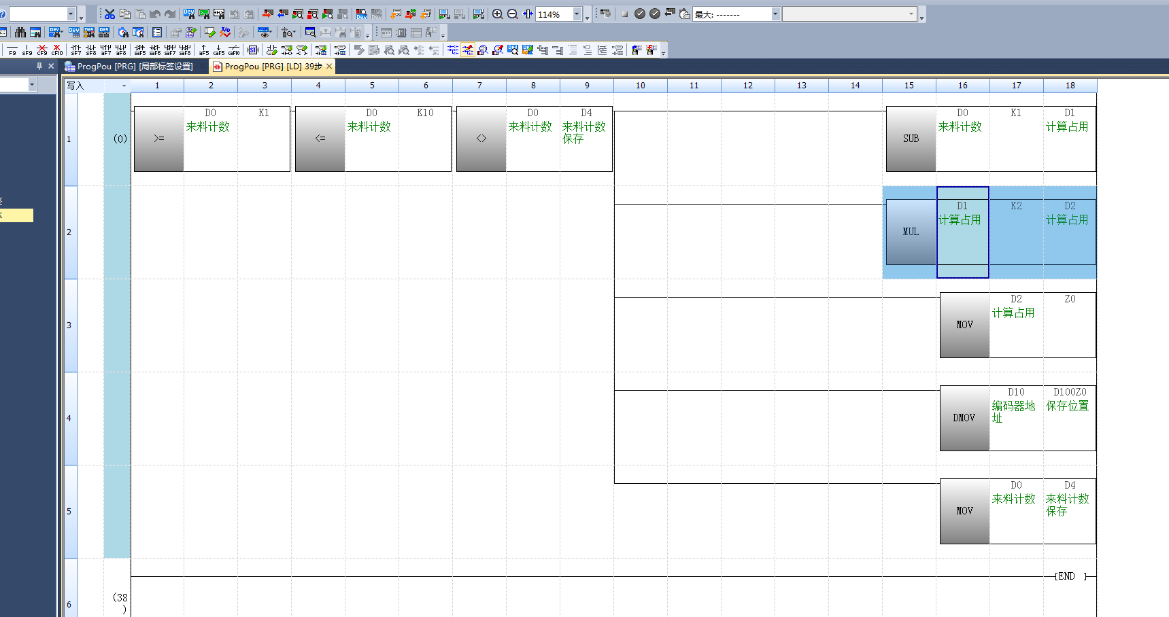The image size is (1169, 617).
Task: Click the binoculars find icon
Action: tap(20, 33)
